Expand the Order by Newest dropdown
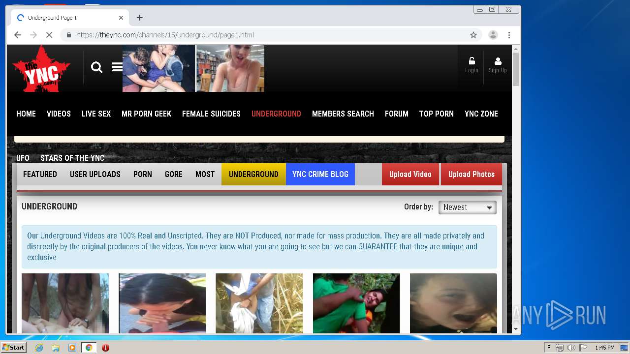Screen dimensions: 630x354 click(x=467, y=207)
